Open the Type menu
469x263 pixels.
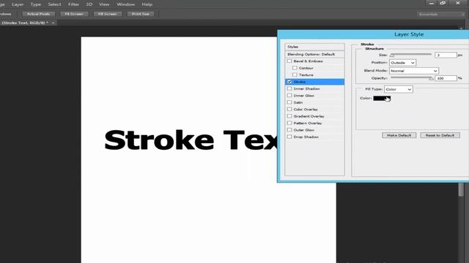coord(36,4)
